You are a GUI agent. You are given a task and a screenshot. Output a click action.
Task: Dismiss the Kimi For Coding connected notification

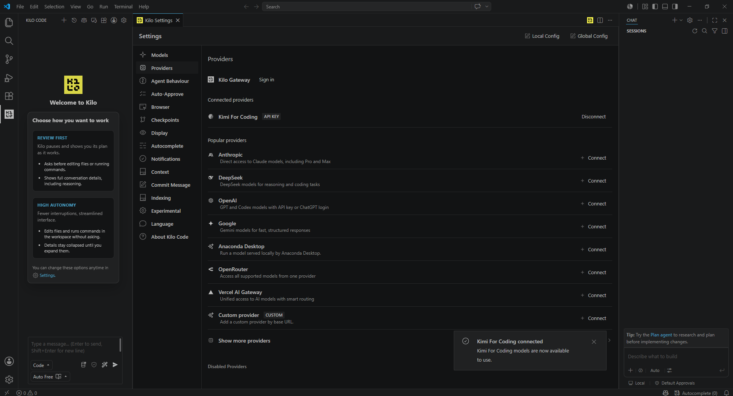tap(594, 342)
